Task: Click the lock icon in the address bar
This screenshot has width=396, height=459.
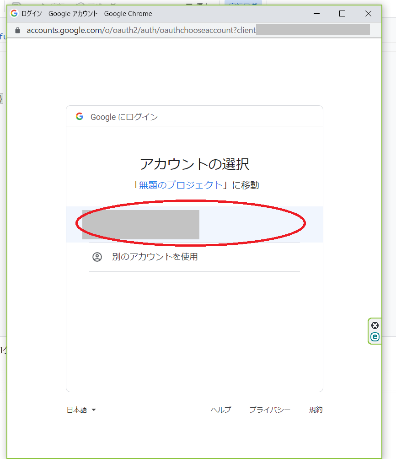Action: point(18,30)
